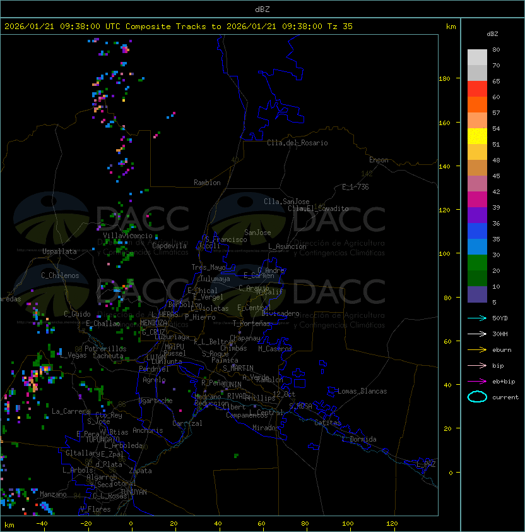Select the magenta eb+bip arrow symbol
Screen dimensions: 525x532
477,381
